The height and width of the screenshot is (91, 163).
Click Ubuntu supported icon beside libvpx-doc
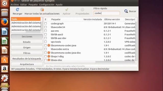[49, 60]
